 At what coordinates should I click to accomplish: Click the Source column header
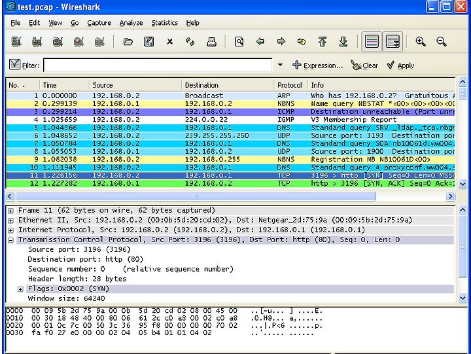coord(135,85)
